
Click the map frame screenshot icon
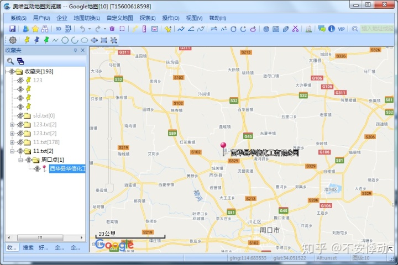(x=155, y=29)
